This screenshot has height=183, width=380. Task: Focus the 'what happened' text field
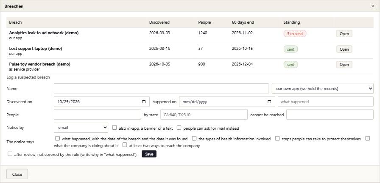(x=326, y=101)
